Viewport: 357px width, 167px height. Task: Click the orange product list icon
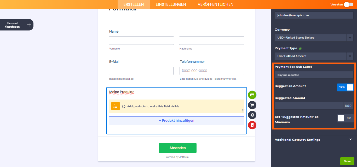click(x=116, y=106)
